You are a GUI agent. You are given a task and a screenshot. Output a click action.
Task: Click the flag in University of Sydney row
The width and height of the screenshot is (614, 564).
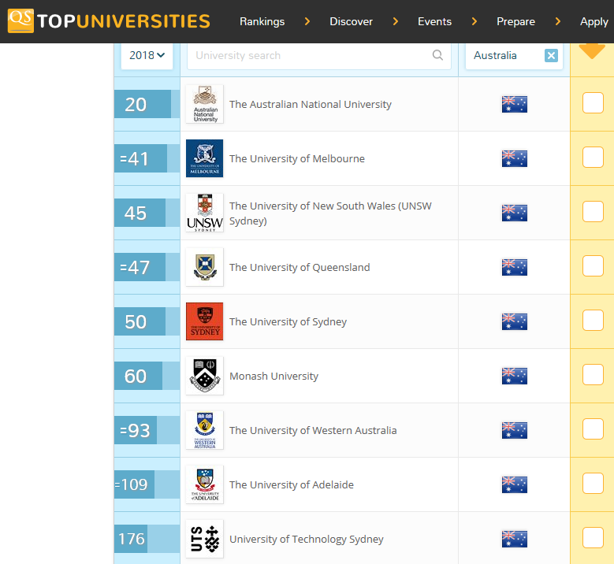[x=515, y=321]
